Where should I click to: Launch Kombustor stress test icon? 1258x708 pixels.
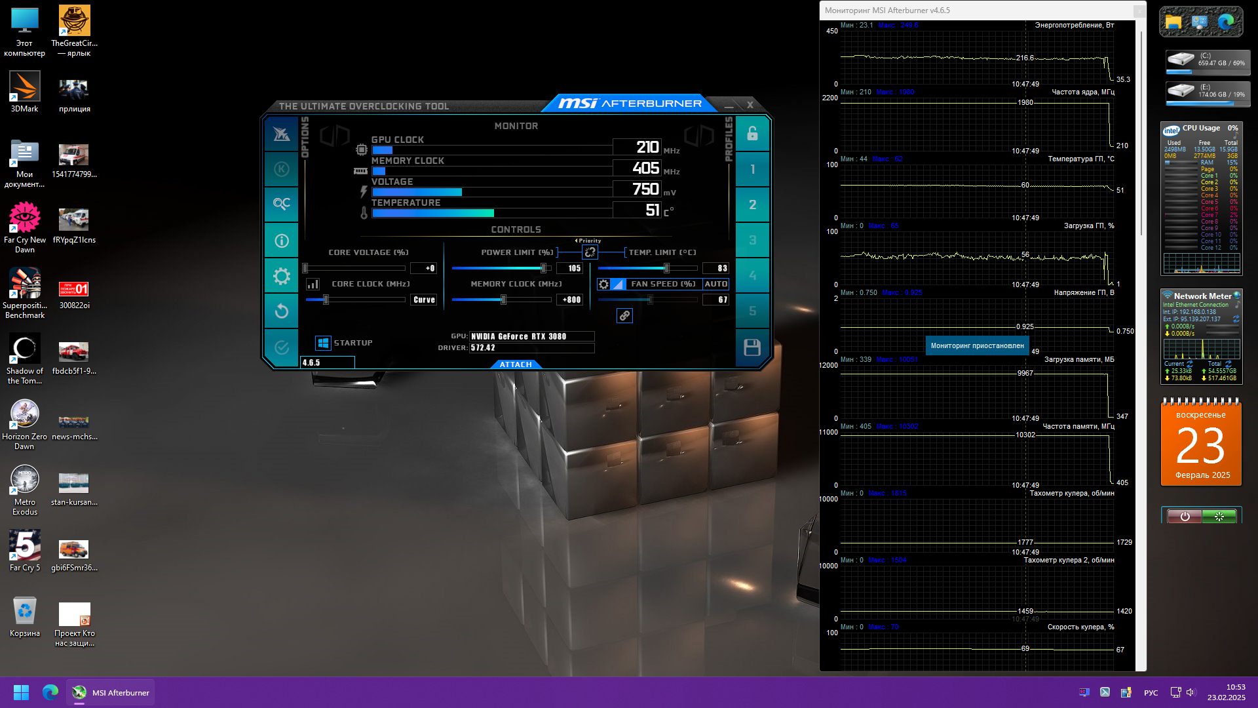[x=282, y=169]
